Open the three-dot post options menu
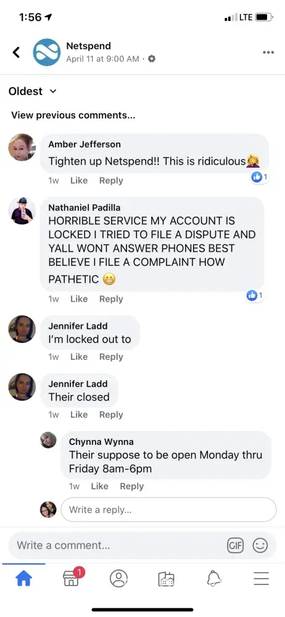 pyautogui.click(x=268, y=52)
